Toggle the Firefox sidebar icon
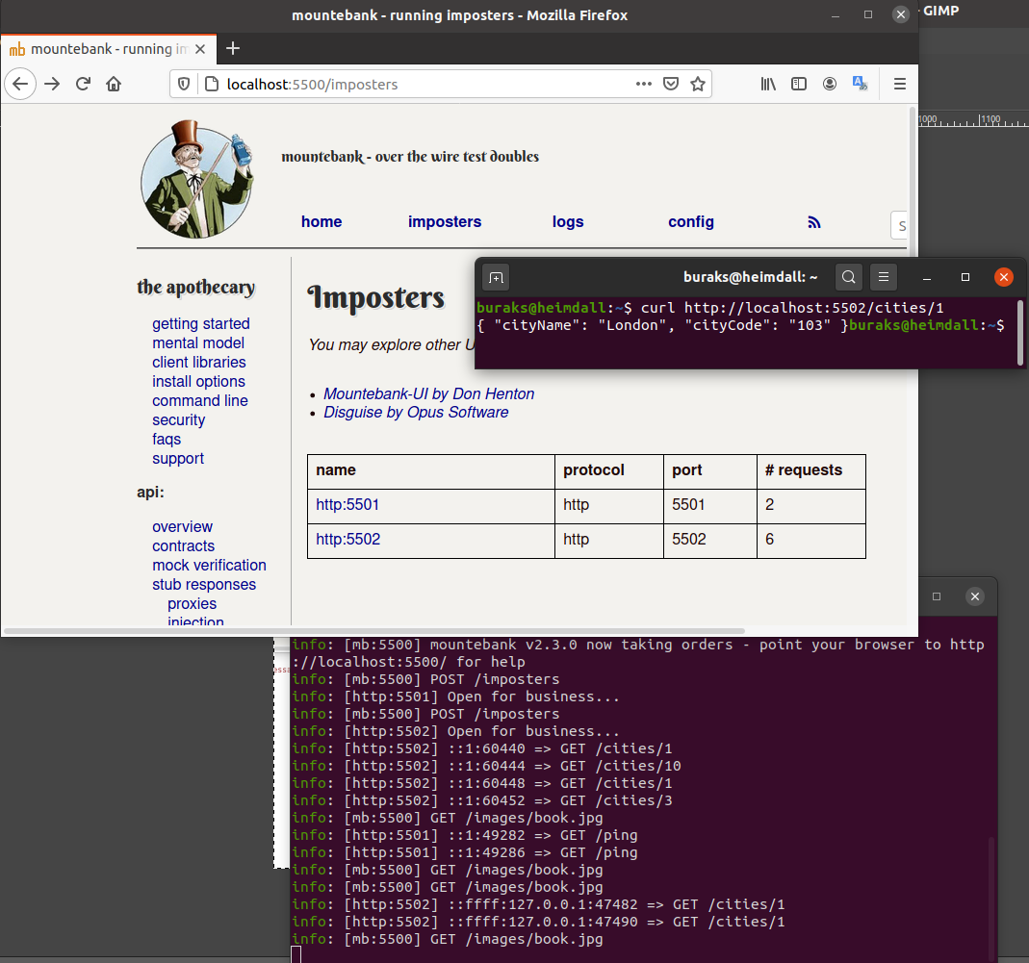The height and width of the screenshot is (963, 1029). click(x=799, y=84)
